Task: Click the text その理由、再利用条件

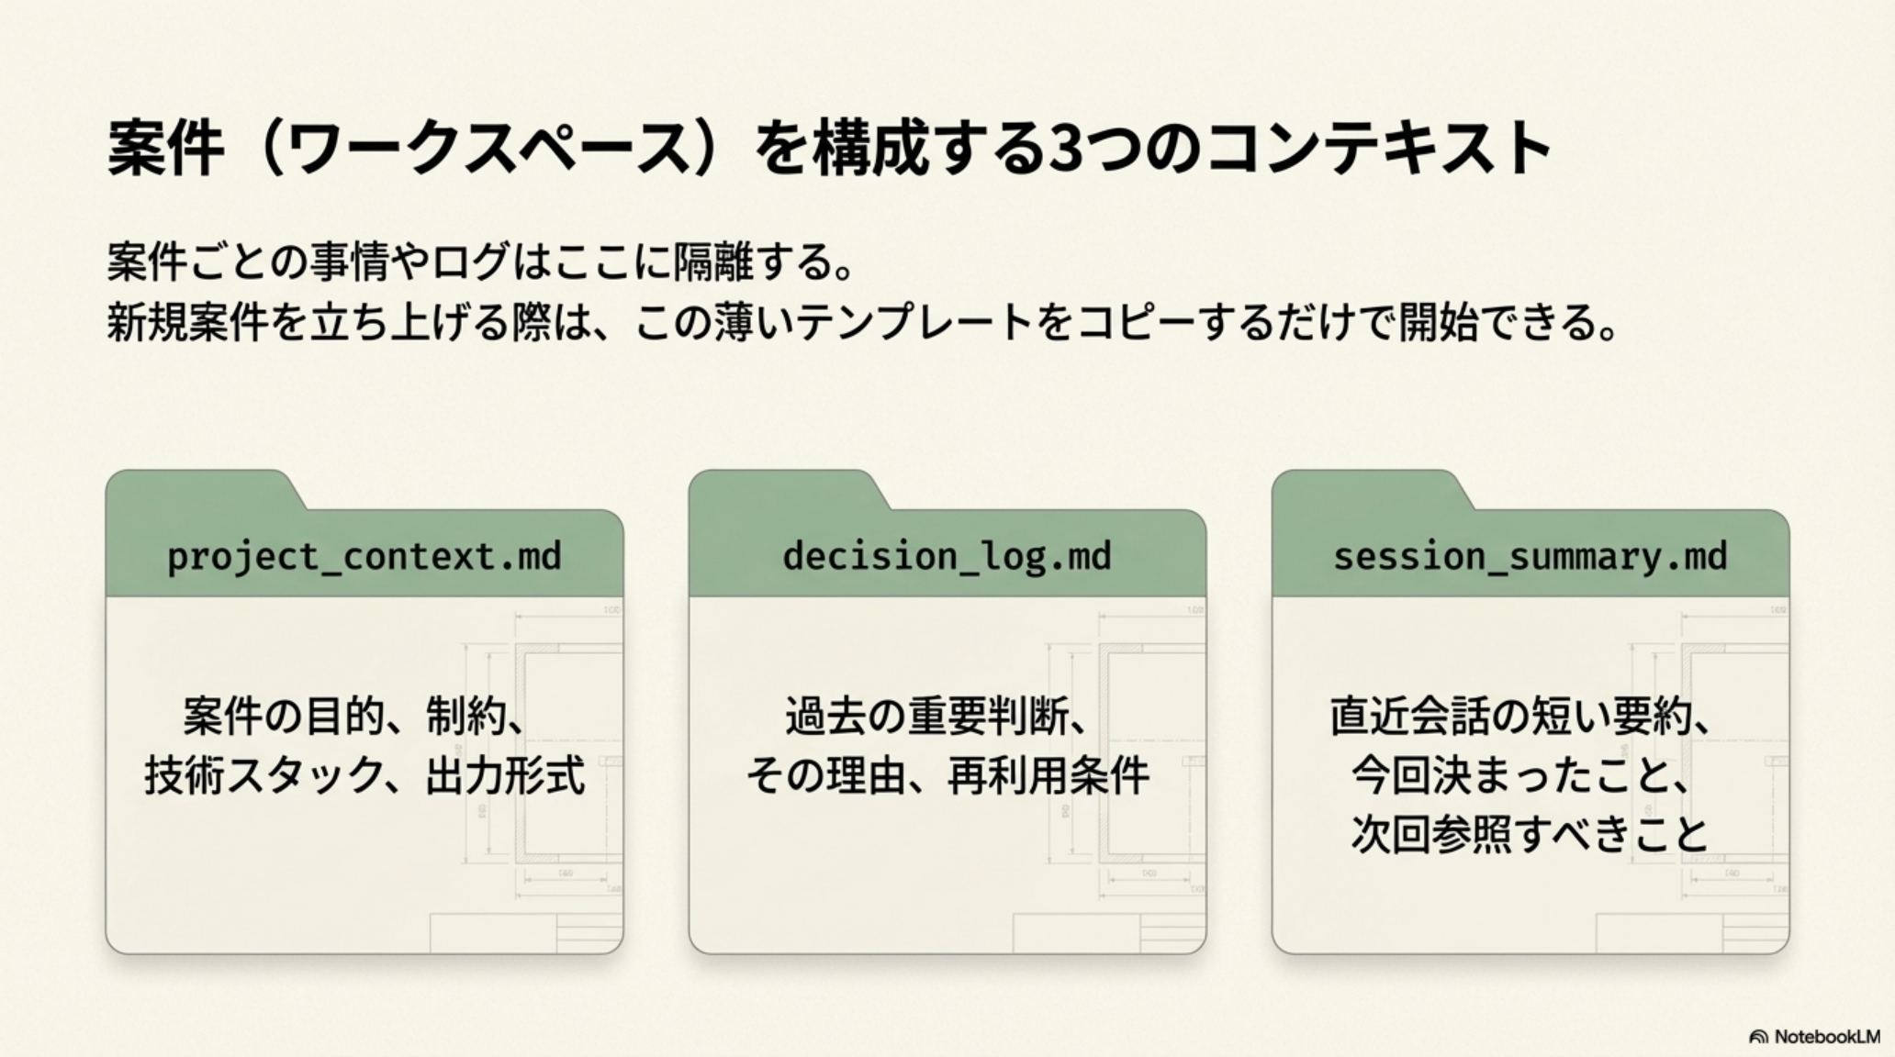Action: tap(947, 776)
